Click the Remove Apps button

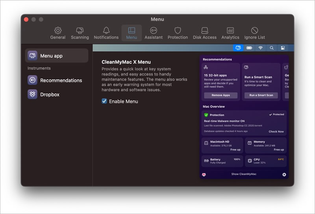pos(220,95)
